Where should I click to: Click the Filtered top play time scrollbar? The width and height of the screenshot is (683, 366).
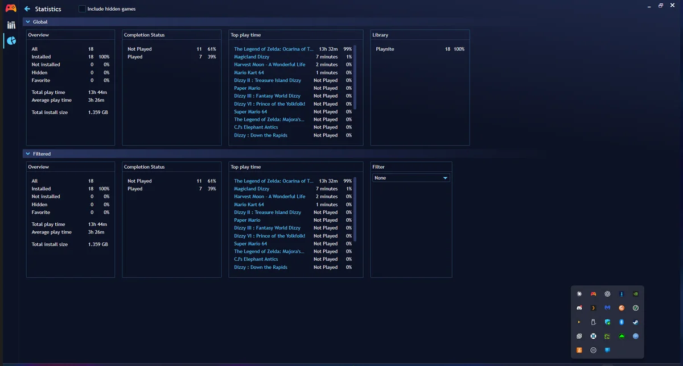coord(355,209)
